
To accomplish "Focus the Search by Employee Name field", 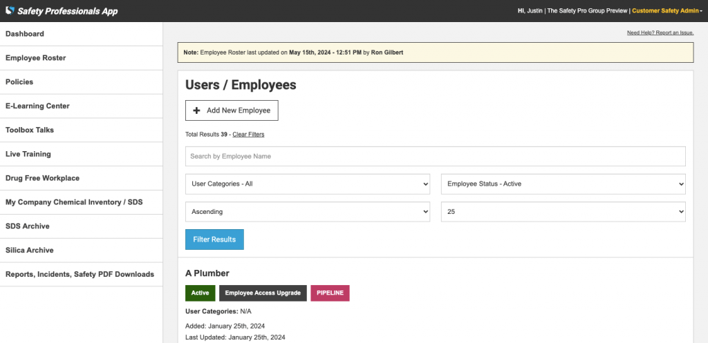I will 435,156.
